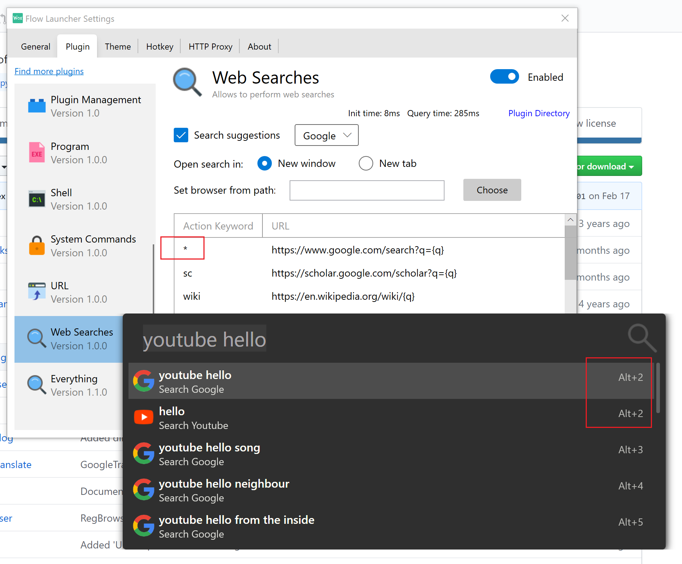Click the Alt+5 hotkey label
682x564 pixels.
coord(631,522)
